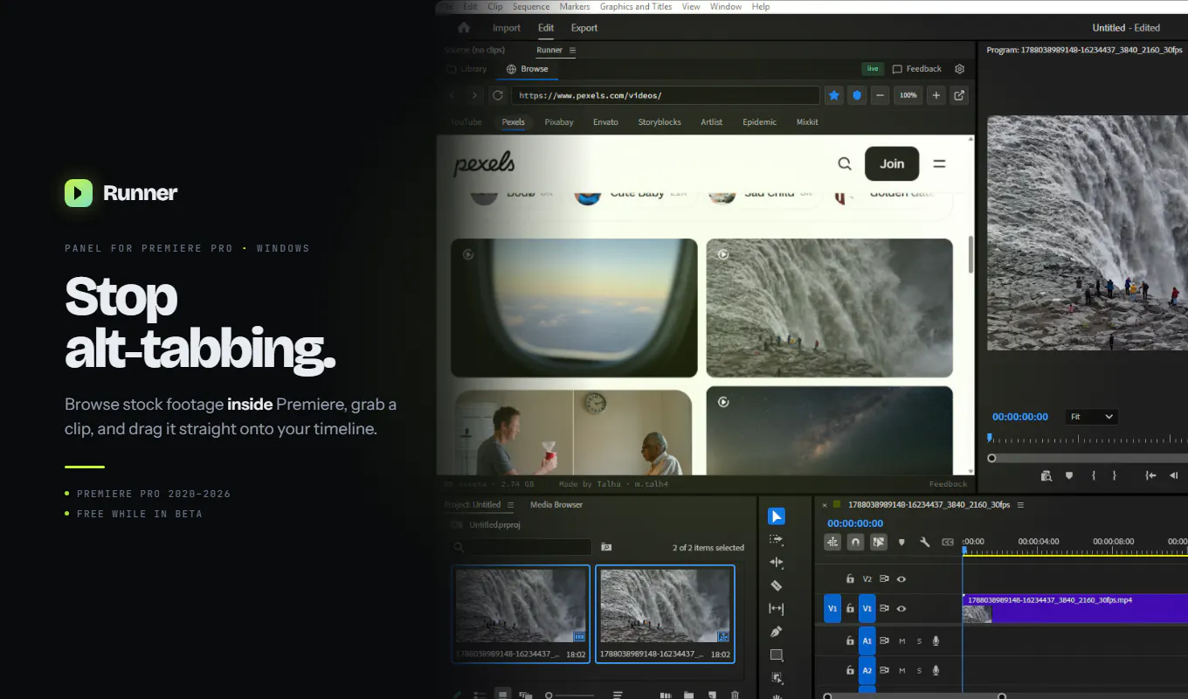Click the Pexels logo
This screenshot has width=1188, height=699.
click(x=484, y=163)
